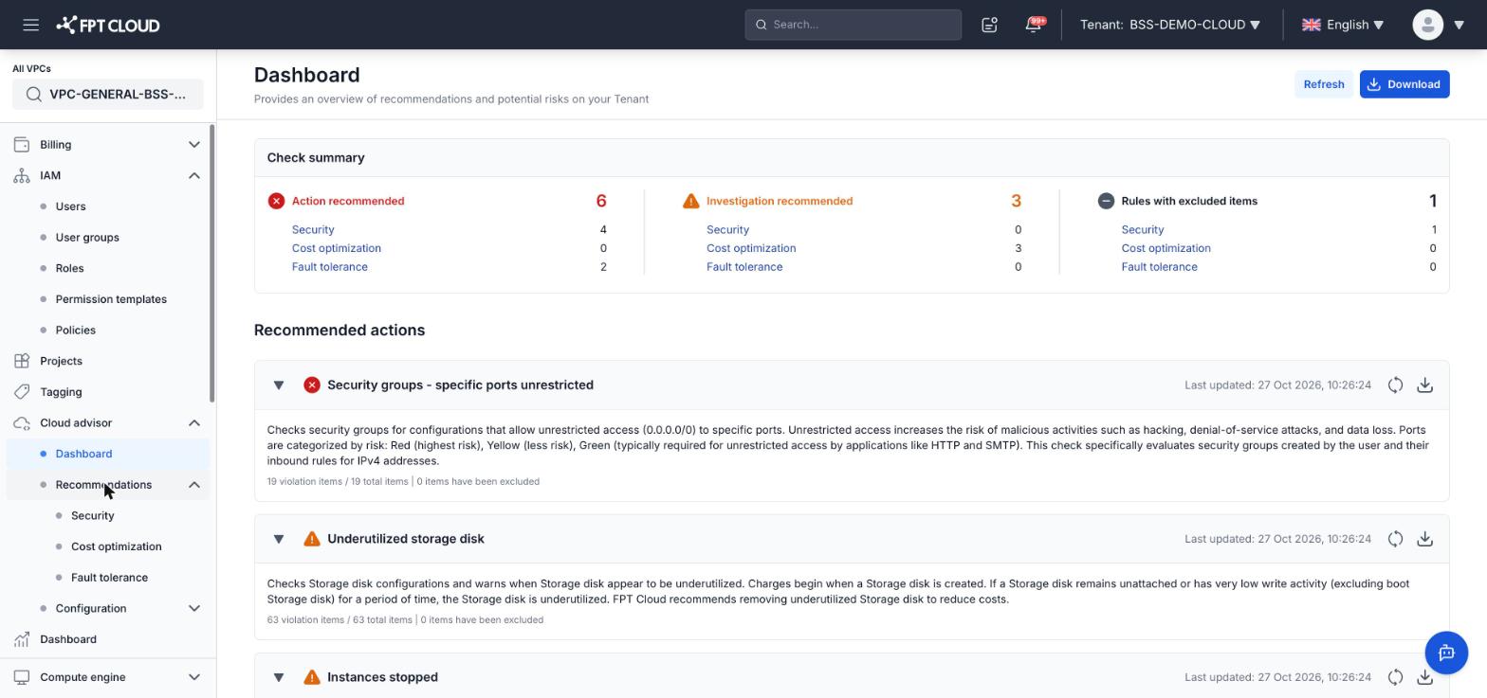This screenshot has height=698, width=1487.
Task: Collapse the Recommendations submenu
Action: (x=194, y=485)
